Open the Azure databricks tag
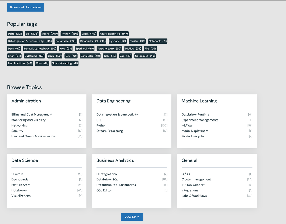Screen dimensions: 286x224 [x=114, y=34]
